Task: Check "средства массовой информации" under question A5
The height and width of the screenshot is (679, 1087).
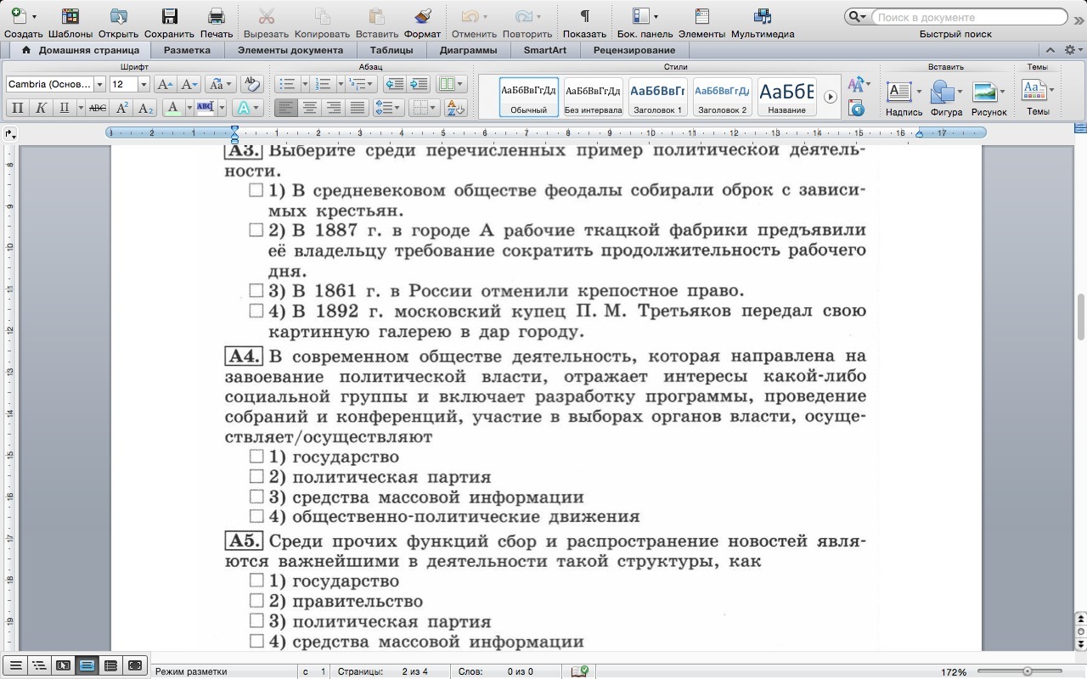Action: (256, 642)
